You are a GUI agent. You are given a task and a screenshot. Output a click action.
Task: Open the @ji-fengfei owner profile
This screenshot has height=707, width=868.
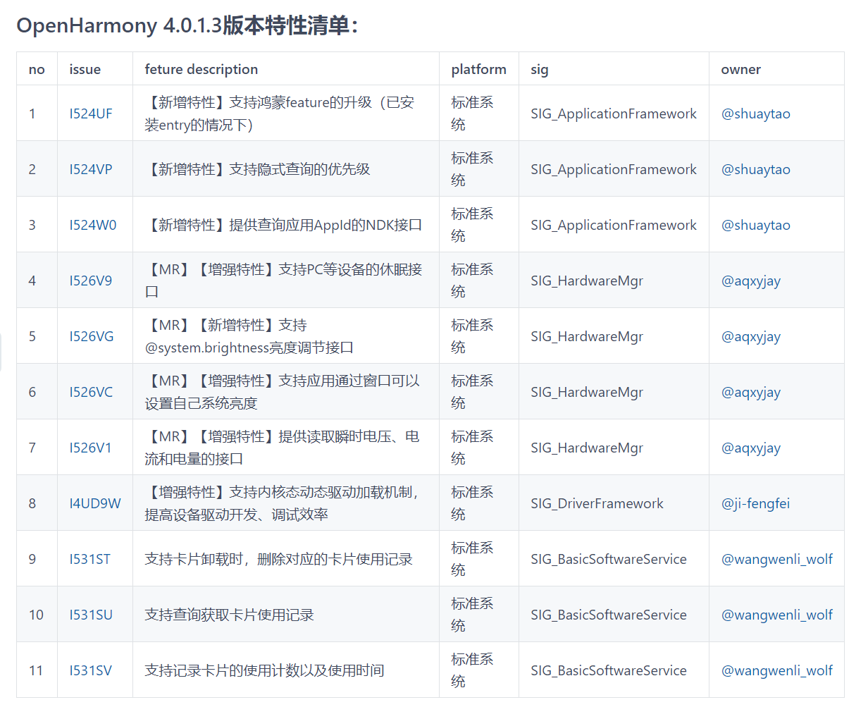755,503
